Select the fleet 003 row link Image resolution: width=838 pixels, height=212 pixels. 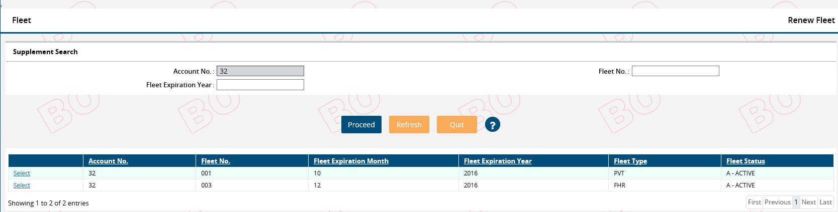[x=22, y=185]
